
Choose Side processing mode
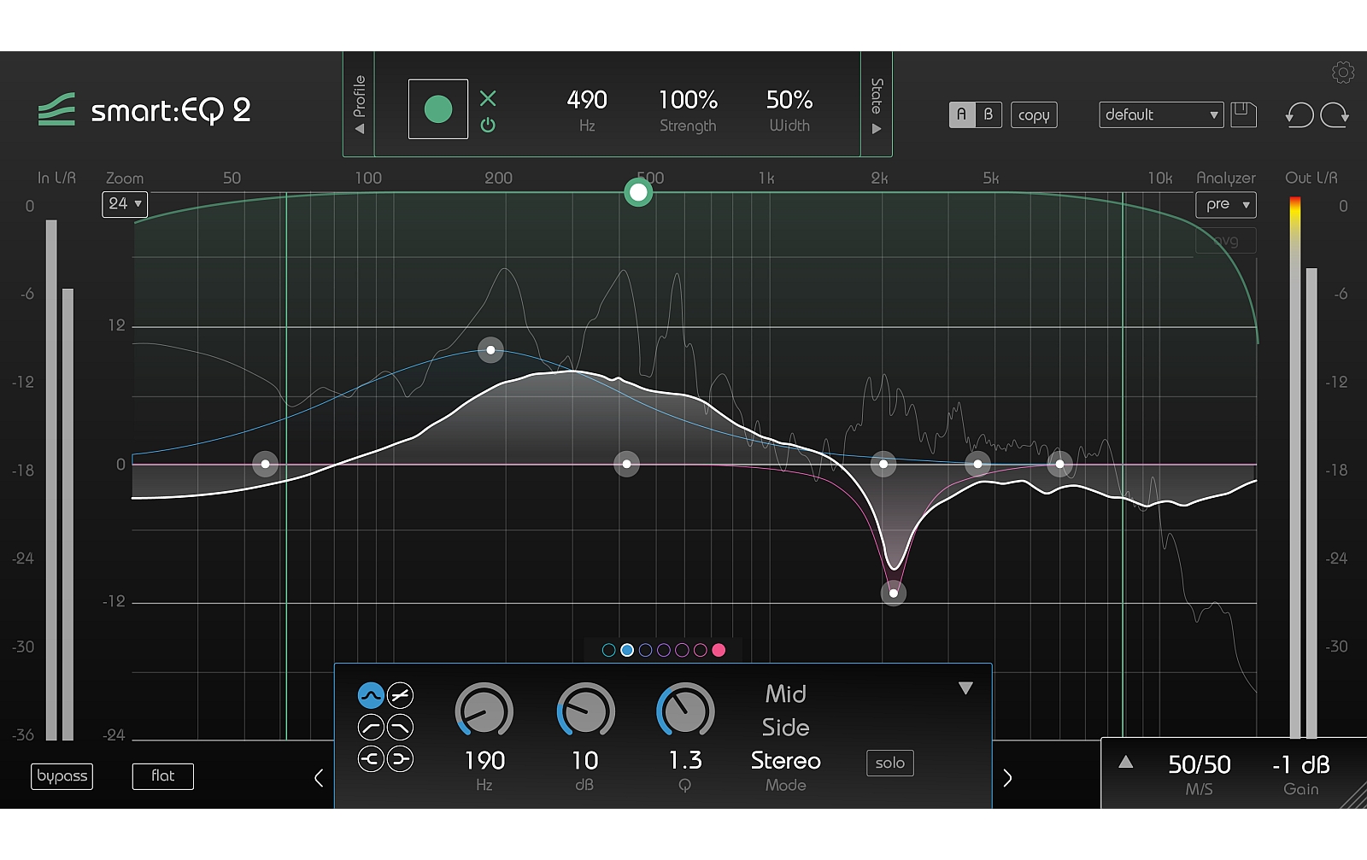pos(786,728)
